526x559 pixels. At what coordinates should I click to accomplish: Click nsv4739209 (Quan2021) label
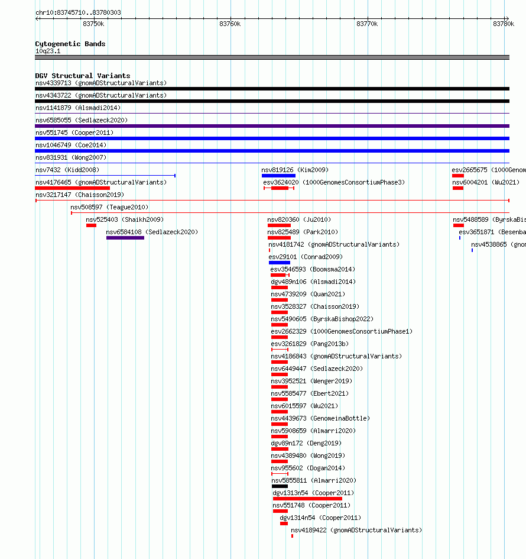[x=308, y=295]
